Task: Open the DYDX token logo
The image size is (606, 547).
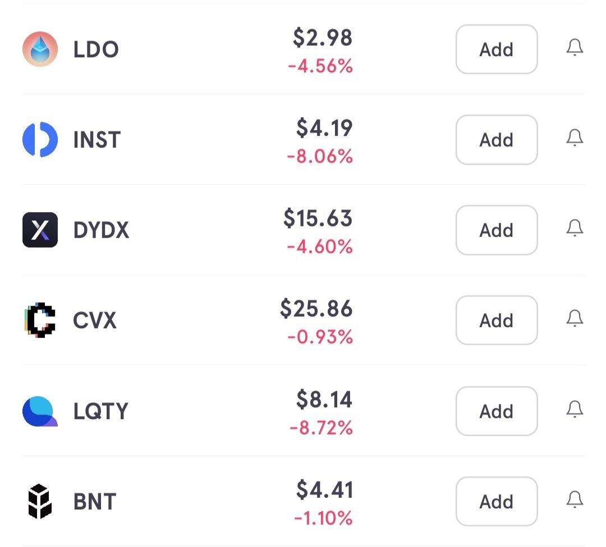Action: [x=40, y=230]
